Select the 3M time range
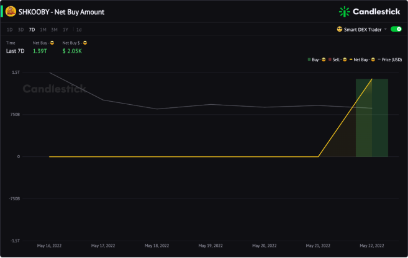 click(x=54, y=30)
